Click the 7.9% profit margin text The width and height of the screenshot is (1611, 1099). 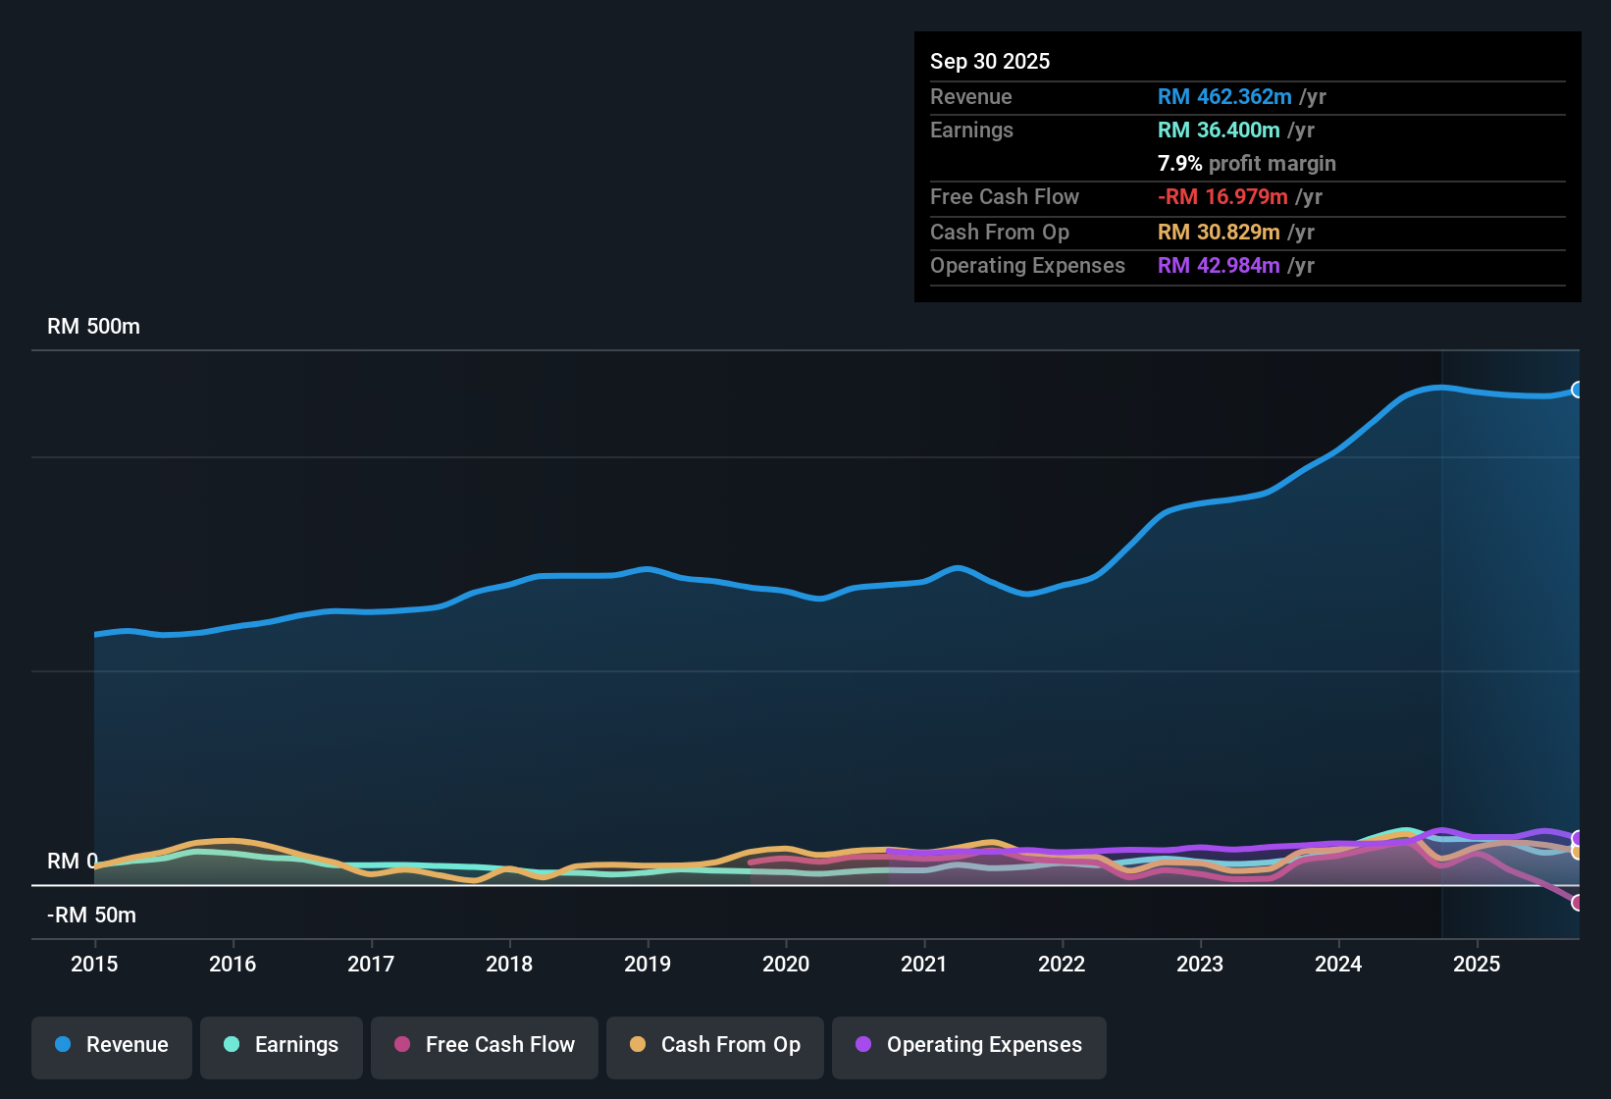[1246, 164]
